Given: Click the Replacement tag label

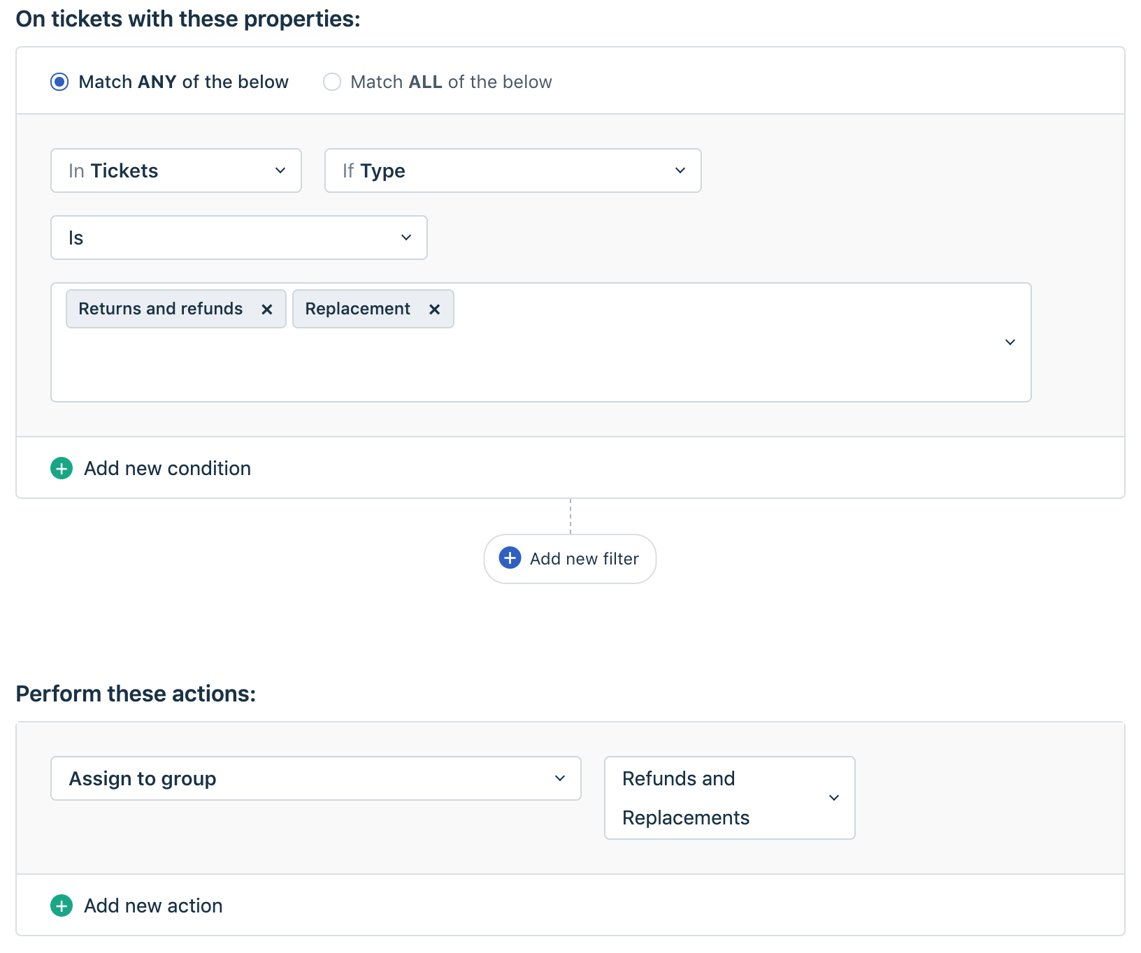Looking at the screenshot, I should point(357,309).
